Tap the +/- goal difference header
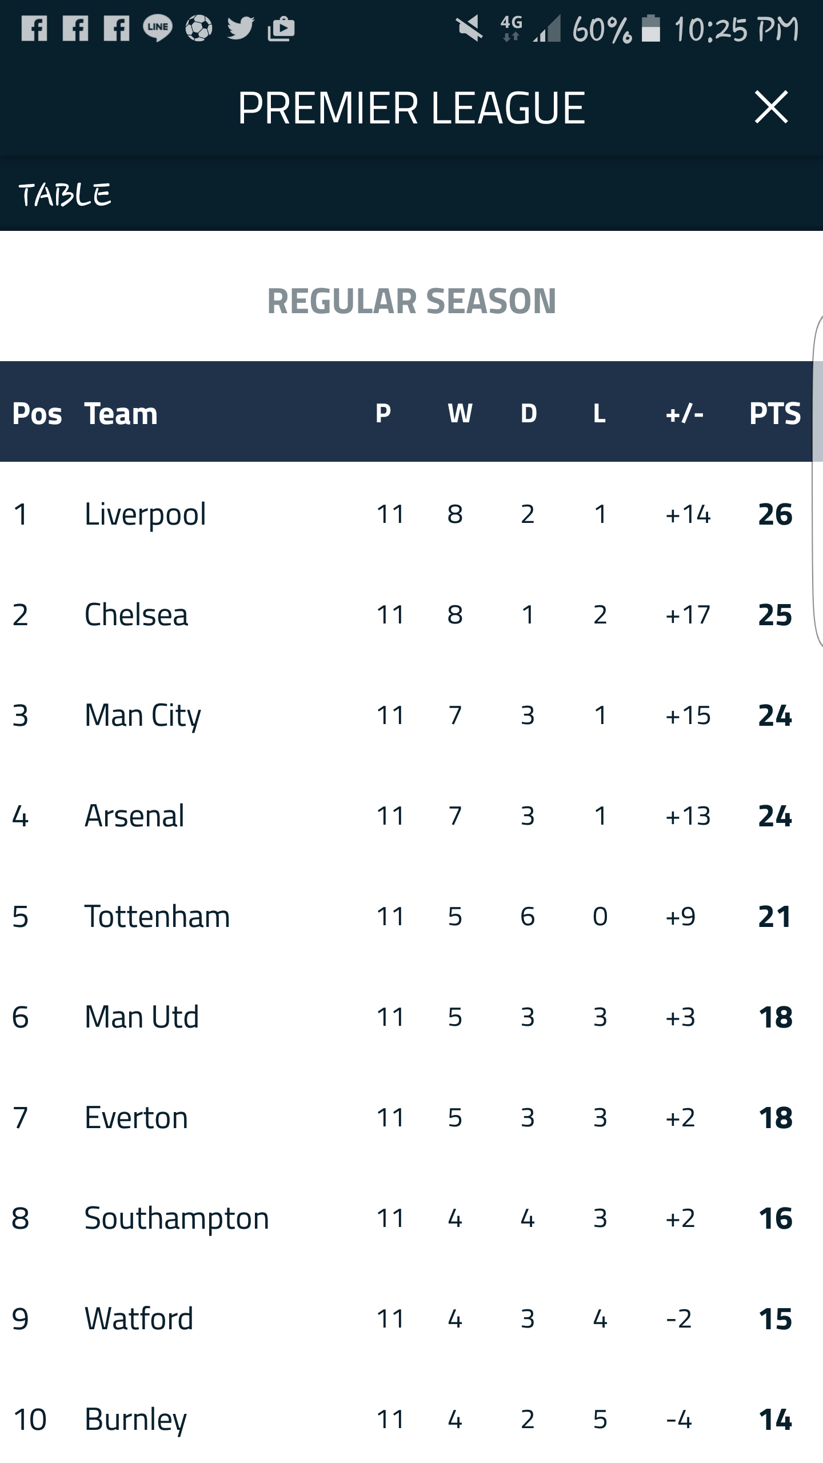The width and height of the screenshot is (823, 1463). tap(684, 413)
